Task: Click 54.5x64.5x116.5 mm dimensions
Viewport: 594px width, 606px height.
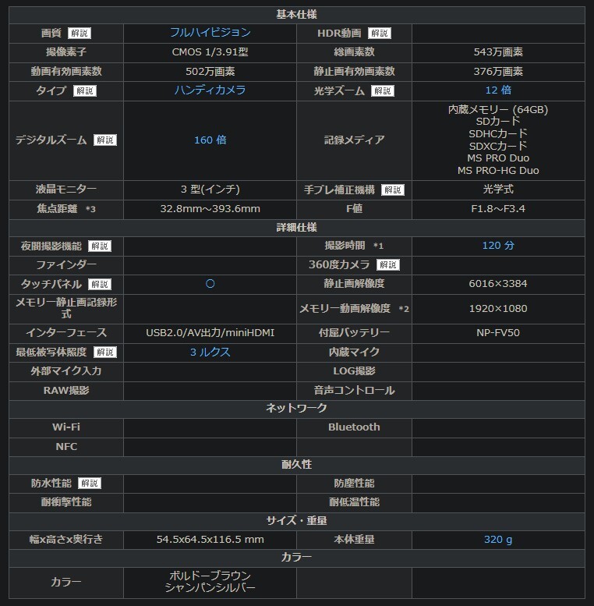Action: 210,540
